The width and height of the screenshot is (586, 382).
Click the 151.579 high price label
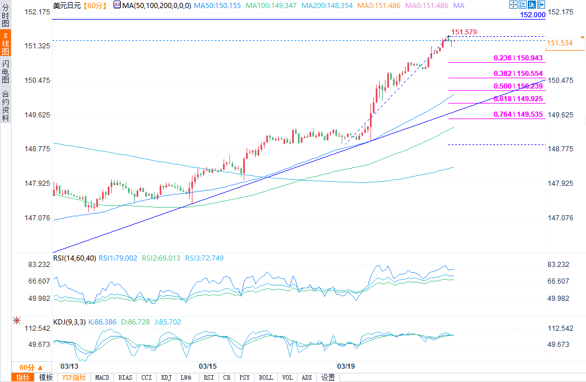tap(464, 32)
